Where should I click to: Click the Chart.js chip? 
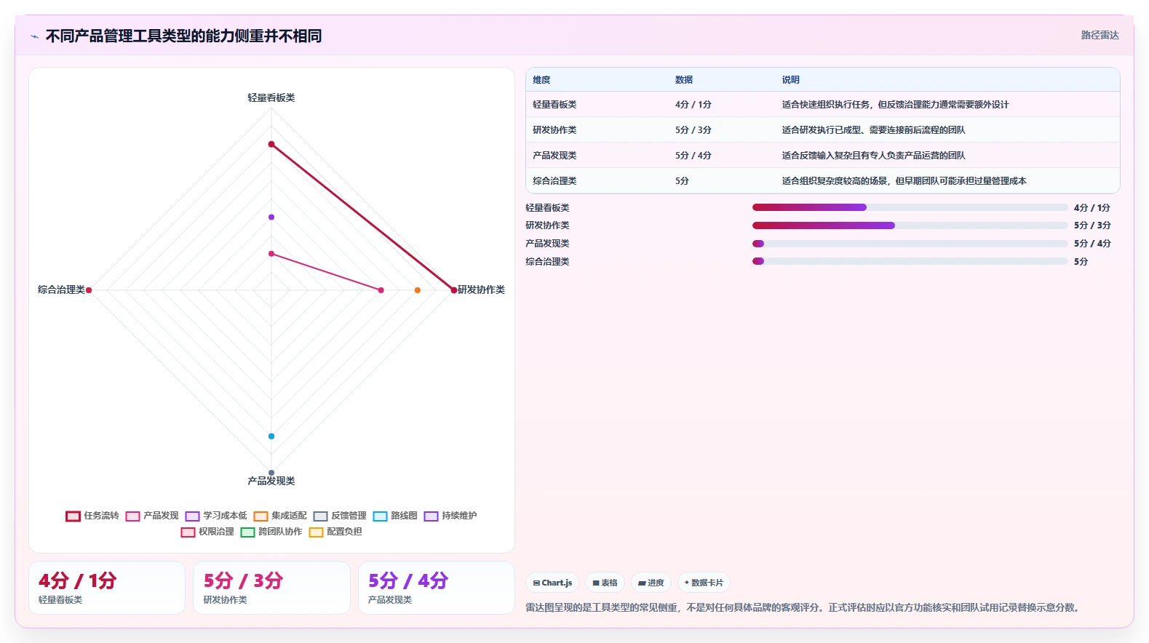coord(552,583)
